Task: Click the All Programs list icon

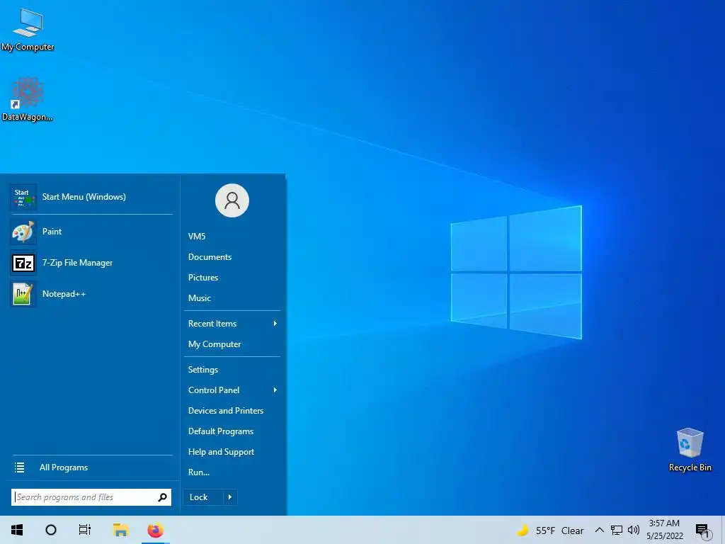Action: [19, 467]
